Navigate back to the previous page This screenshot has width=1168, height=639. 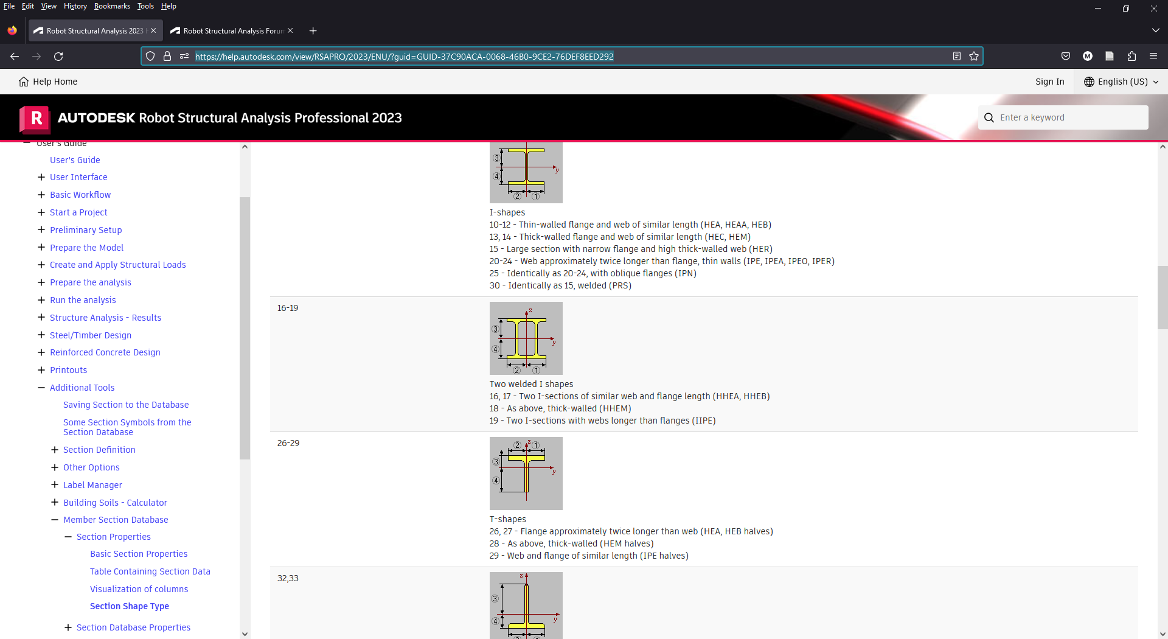(x=14, y=56)
